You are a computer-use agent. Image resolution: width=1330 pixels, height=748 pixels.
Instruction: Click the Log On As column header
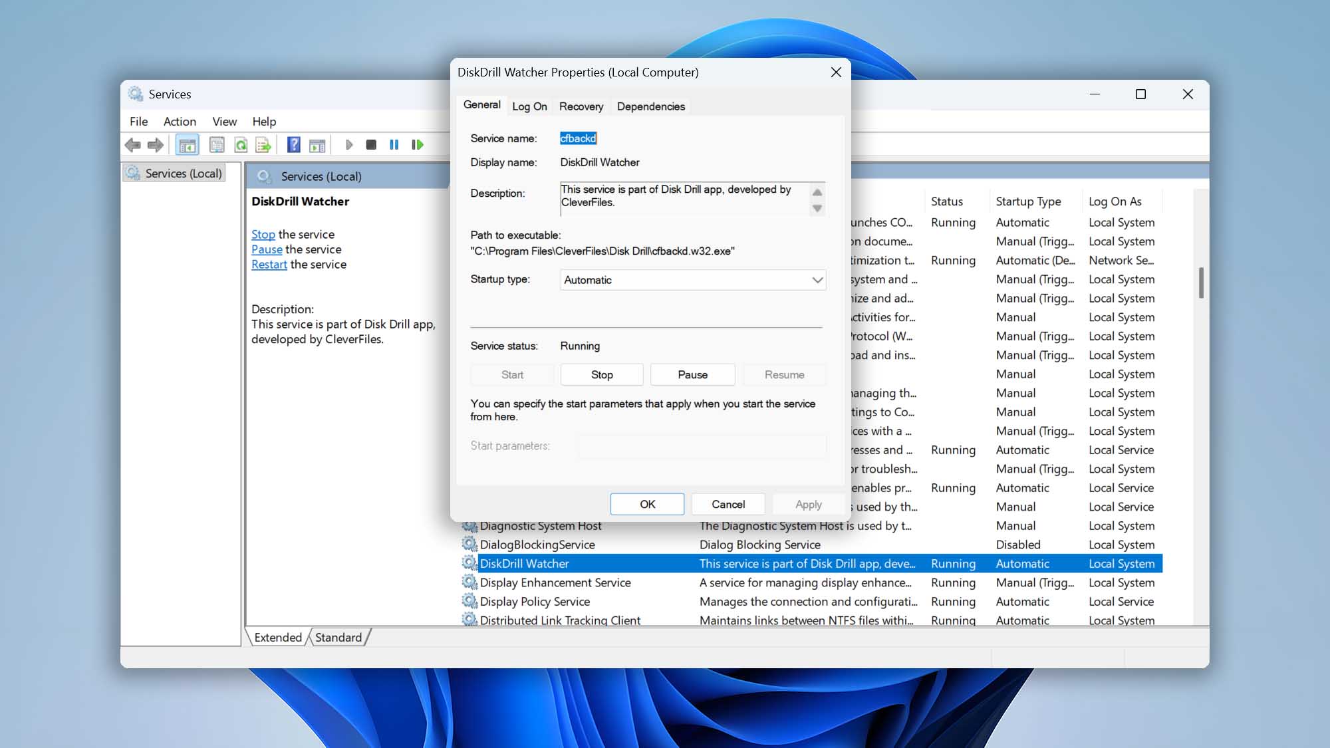[1123, 201]
